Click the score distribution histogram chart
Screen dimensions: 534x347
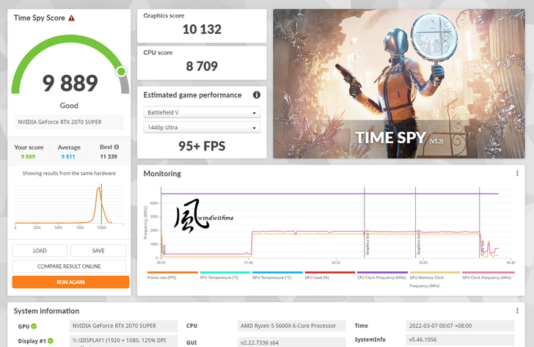[x=69, y=205]
